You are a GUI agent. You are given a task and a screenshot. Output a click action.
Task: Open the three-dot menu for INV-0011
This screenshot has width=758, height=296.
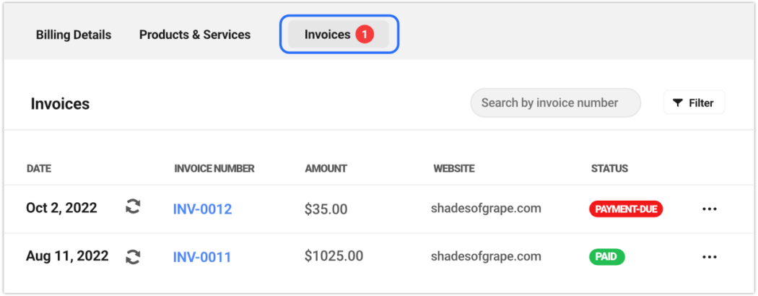pos(710,256)
